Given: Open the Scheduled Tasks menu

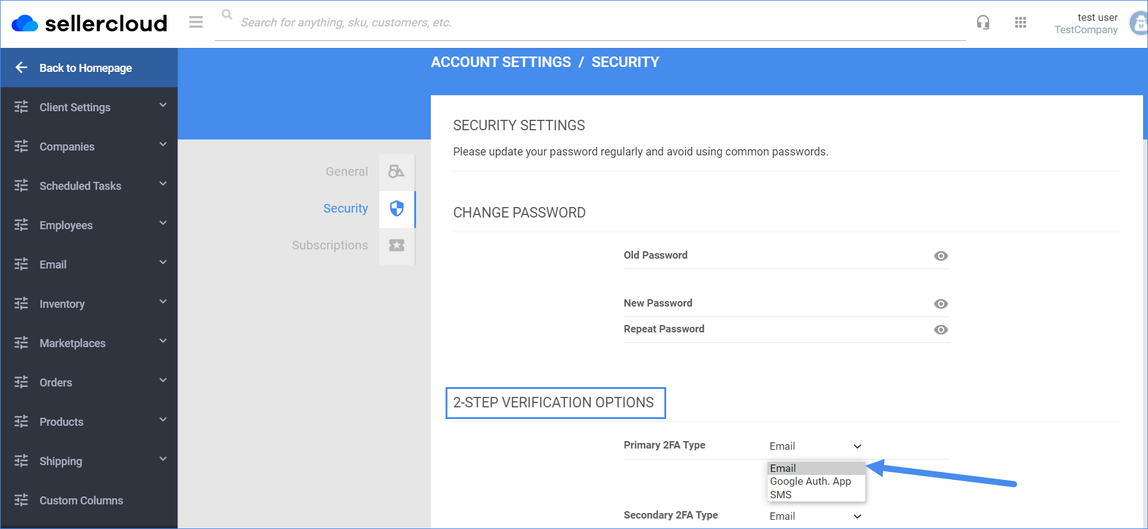Looking at the screenshot, I should tap(89, 186).
